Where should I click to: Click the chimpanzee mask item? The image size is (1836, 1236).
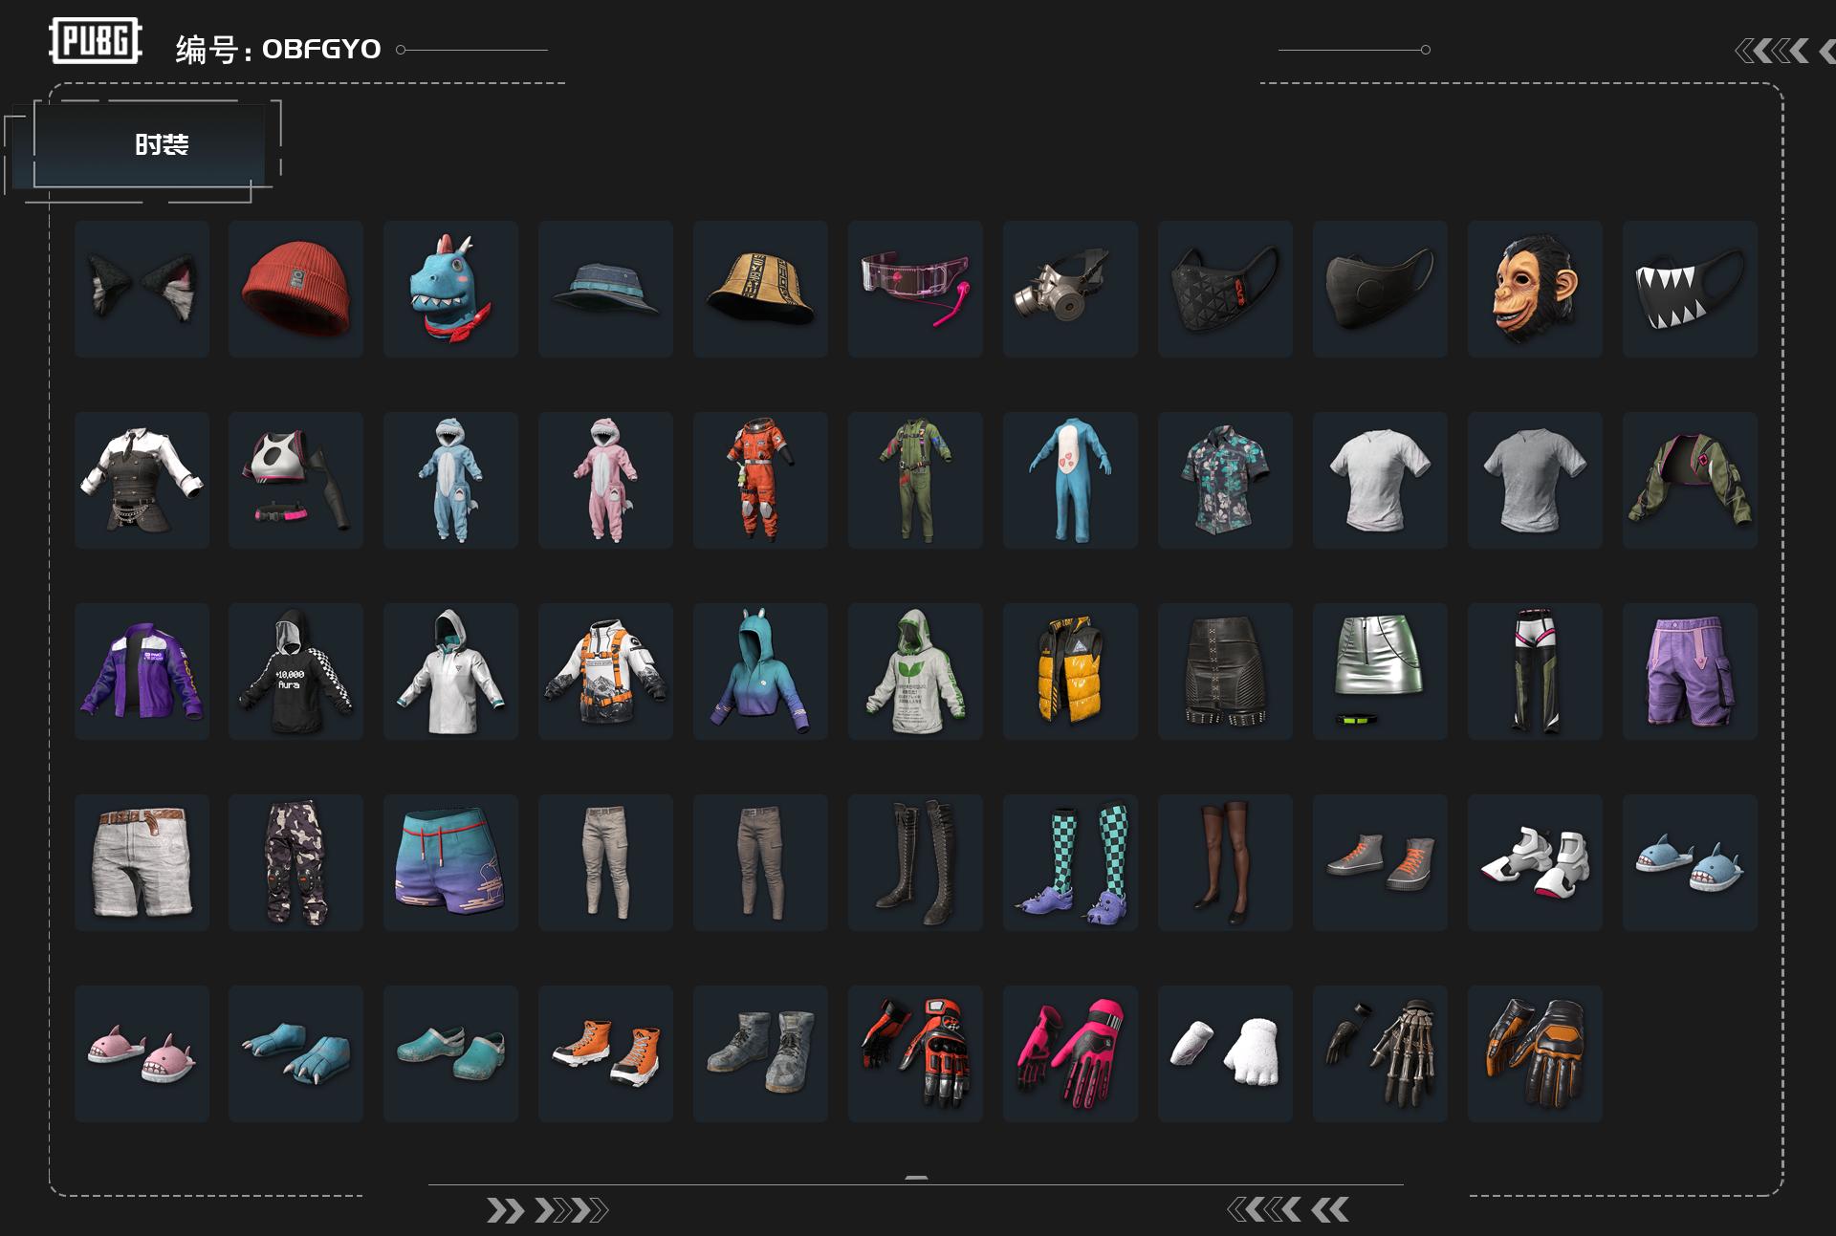pos(1534,289)
